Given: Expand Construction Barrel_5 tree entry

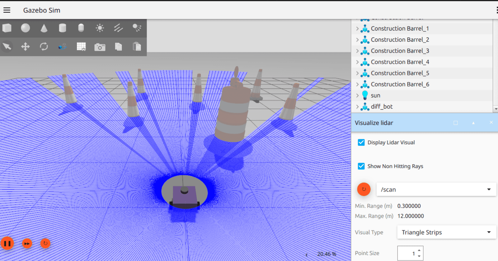Looking at the screenshot, I should pyautogui.click(x=357, y=73).
